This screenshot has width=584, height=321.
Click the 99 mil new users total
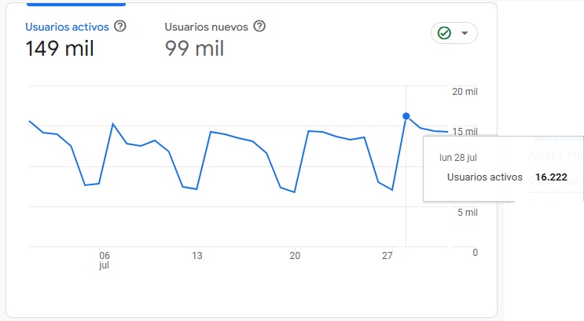(194, 49)
